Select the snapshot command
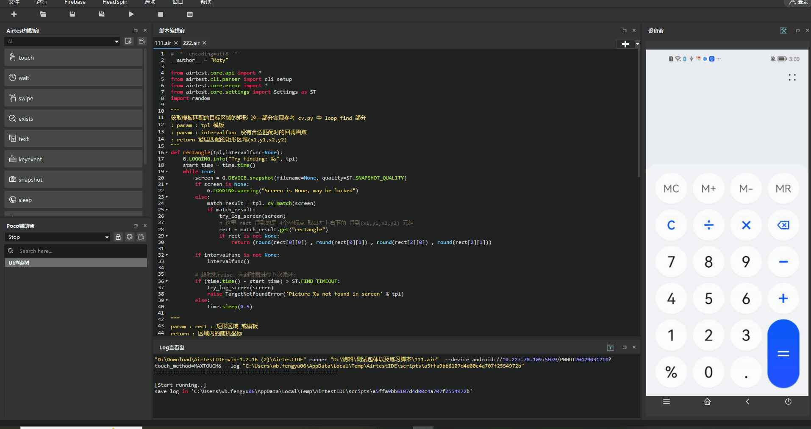The height and width of the screenshot is (429, 811). pos(73,180)
